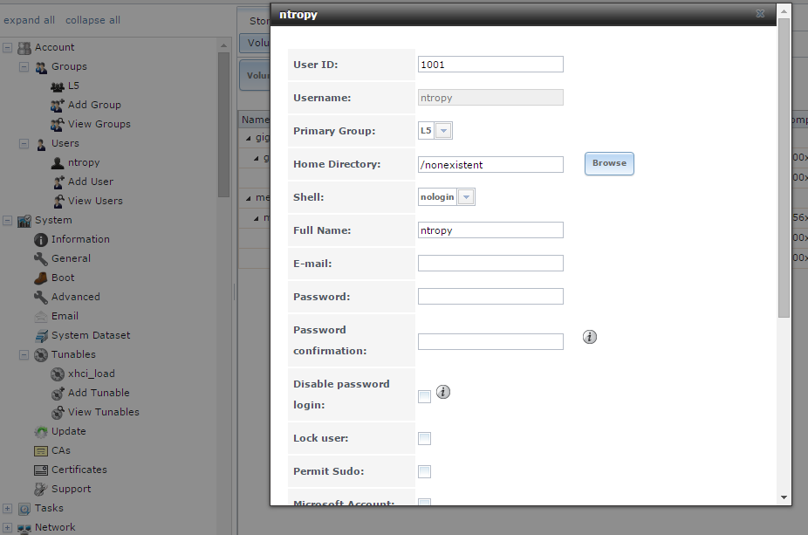808x535 pixels.
Task: Click the dialog scrollbar down arrow
Action: pyautogui.click(x=784, y=497)
